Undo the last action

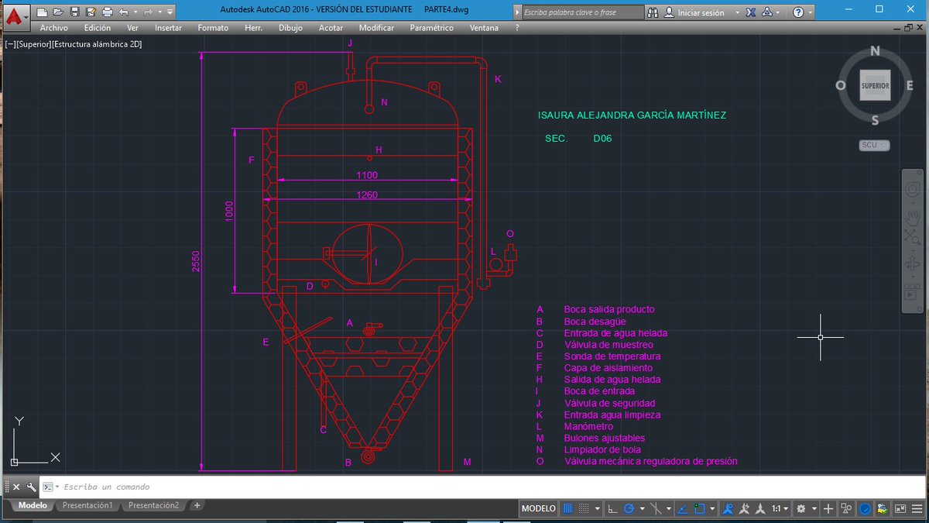tap(124, 12)
